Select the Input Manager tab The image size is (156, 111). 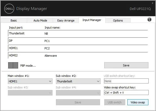coord(92,20)
